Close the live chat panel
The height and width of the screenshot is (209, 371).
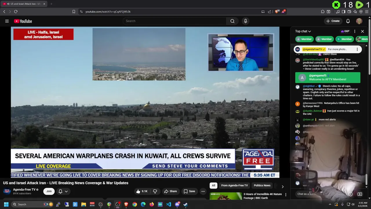click(362, 31)
